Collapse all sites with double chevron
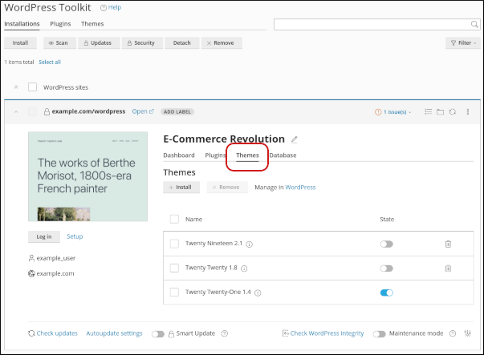This screenshot has height=355, width=484. [x=16, y=87]
